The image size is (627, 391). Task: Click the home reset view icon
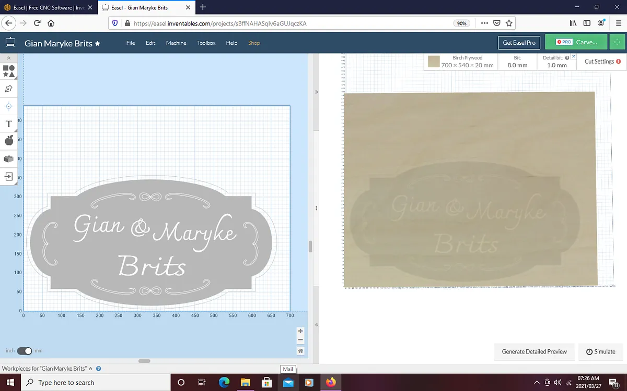click(x=300, y=351)
